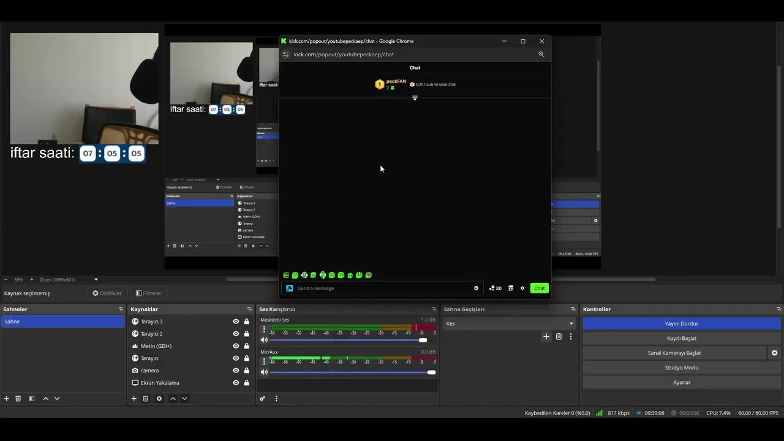Hide Tarayıcı 3 source with eye
Screen dimensions: 784x441
236,322
